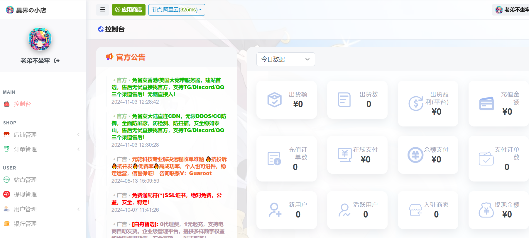Click the 提现金额 ¥0 value

(507, 214)
